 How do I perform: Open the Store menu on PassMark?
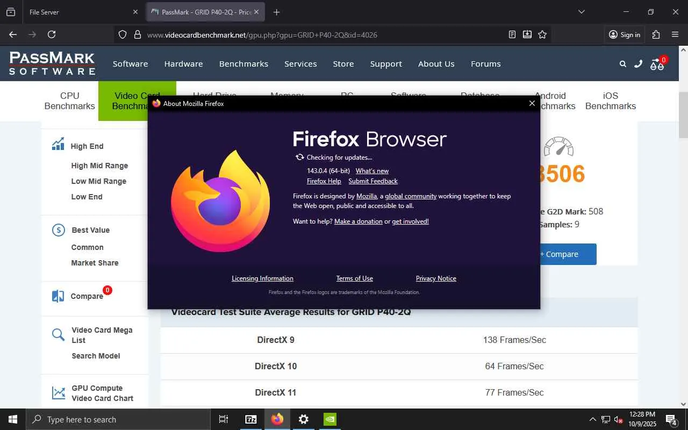point(343,63)
